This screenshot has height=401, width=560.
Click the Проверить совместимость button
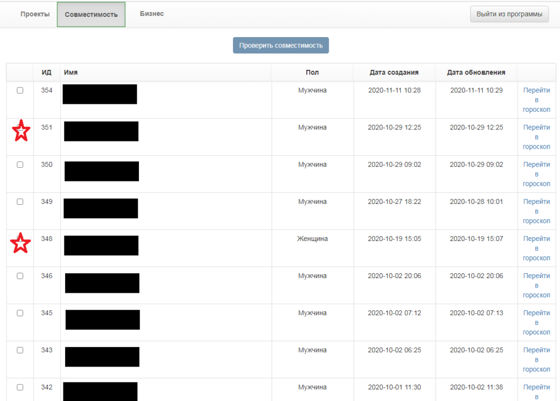[x=281, y=45]
